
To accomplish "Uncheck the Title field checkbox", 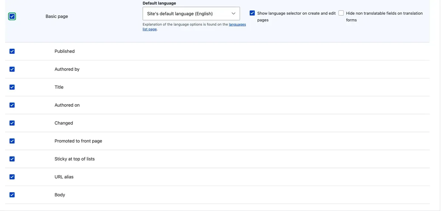I will pos(12,87).
